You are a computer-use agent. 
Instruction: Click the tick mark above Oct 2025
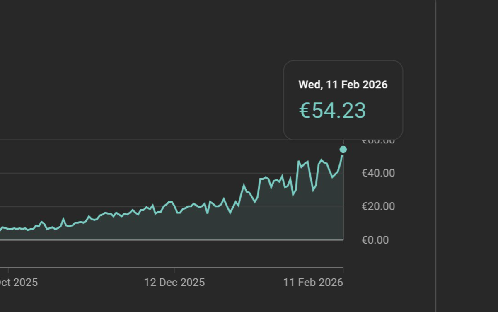point(8,270)
